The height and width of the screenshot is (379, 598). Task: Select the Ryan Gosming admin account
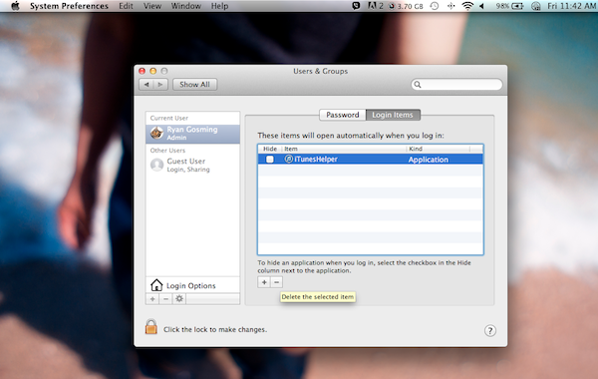192,134
